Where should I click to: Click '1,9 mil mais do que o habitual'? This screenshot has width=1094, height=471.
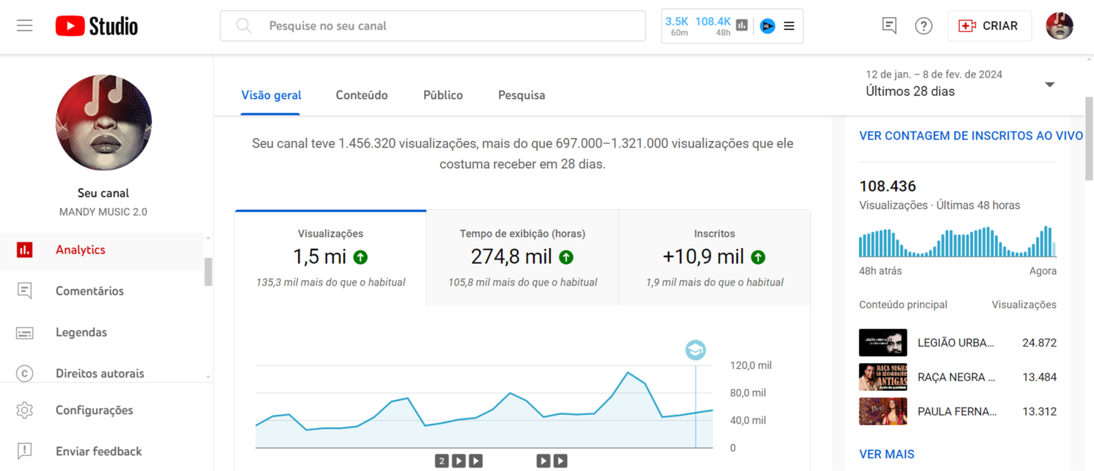click(715, 282)
